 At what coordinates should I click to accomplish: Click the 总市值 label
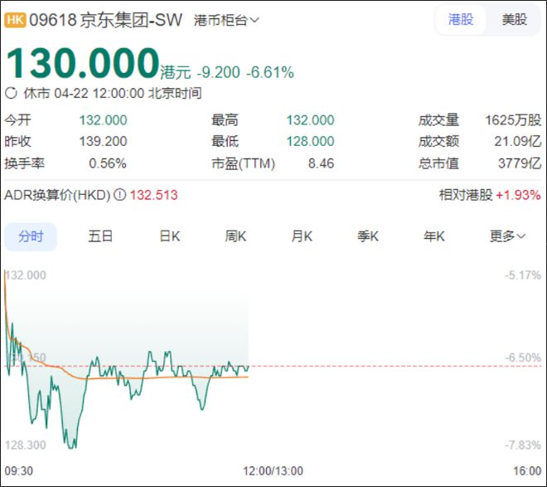click(x=439, y=163)
